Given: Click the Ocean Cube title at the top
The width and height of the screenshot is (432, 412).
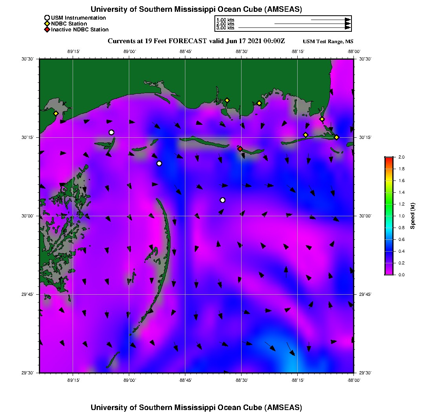Looking at the screenshot, I should [196, 9].
